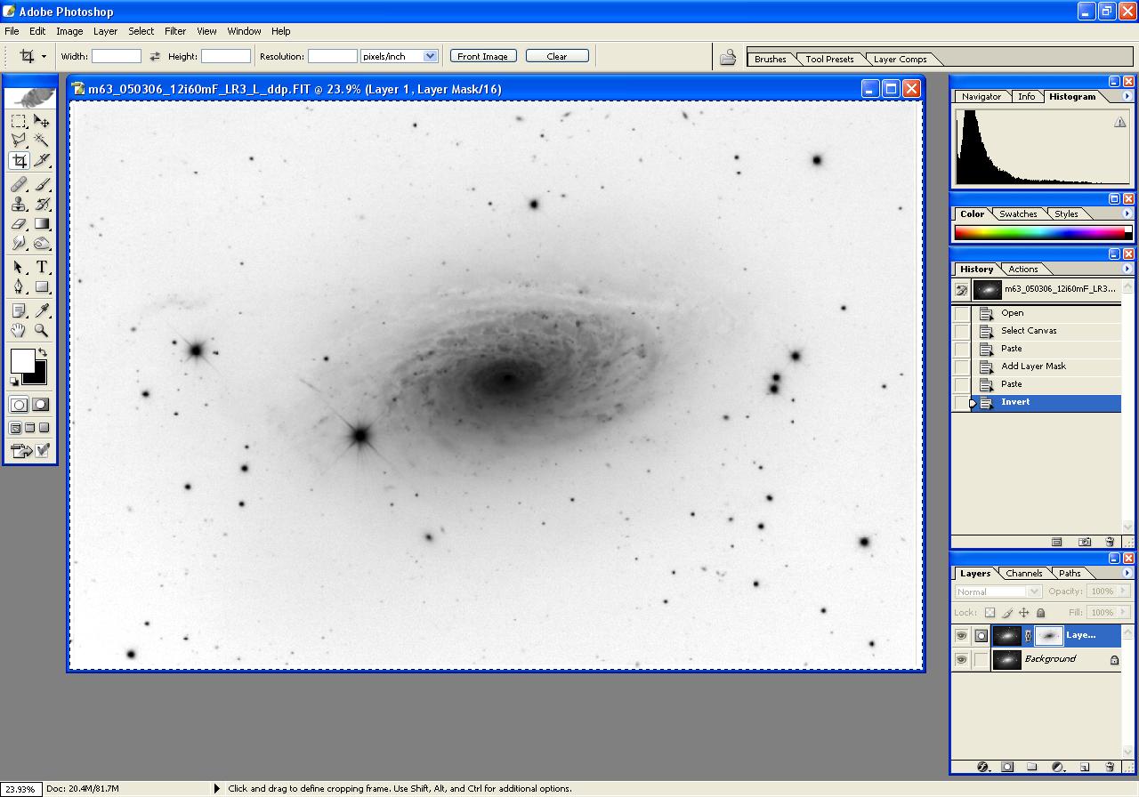Open the pixels/inch resolution units dropdown
The width and height of the screenshot is (1139, 797).
coord(431,56)
